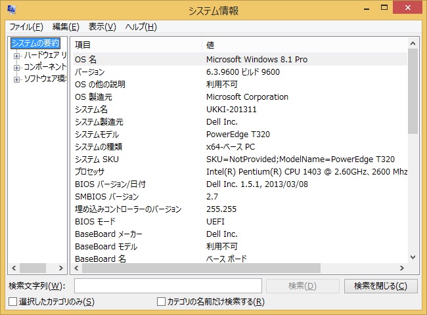Screen dimensions: 427x315
Task: Select the ソフトウェア環境 tree label
Action: tap(45, 79)
